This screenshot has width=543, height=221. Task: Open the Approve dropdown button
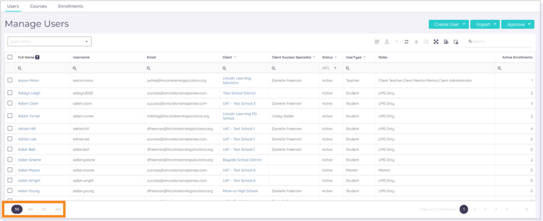(x=518, y=24)
